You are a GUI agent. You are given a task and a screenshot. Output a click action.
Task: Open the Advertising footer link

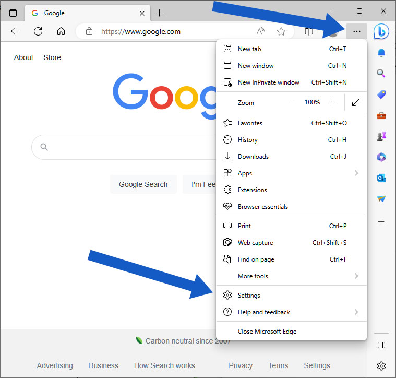coord(55,365)
